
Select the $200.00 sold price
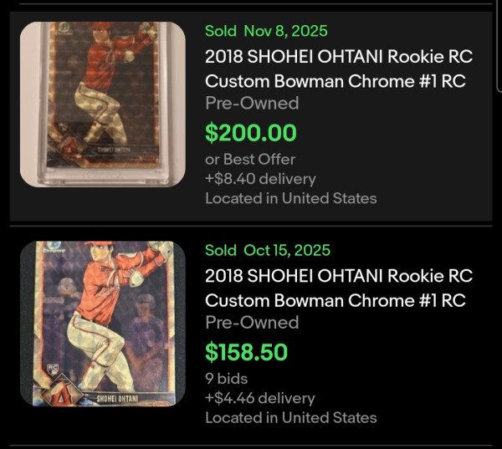click(251, 132)
